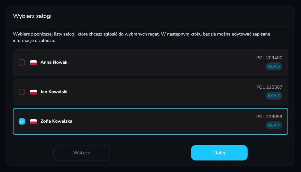Click the Wybierz załogi heading

[x=32, y=16]
